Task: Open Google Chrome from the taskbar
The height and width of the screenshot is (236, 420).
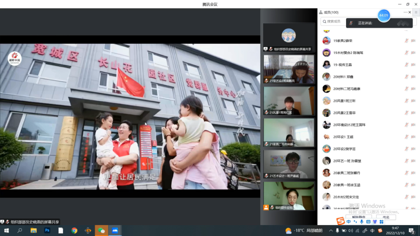Action: coord(74,231)
